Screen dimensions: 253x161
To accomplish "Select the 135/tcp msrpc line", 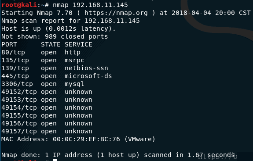I will click(x=43, y=60).
